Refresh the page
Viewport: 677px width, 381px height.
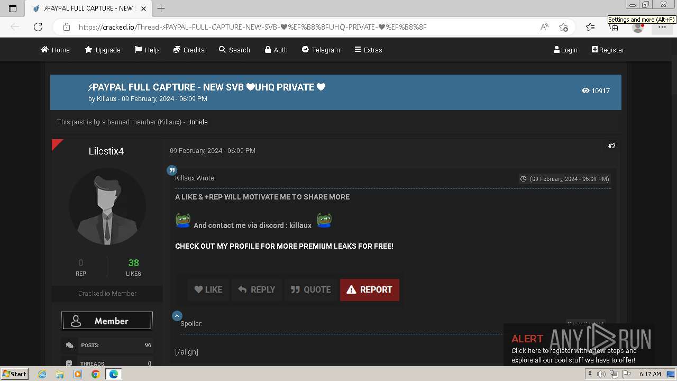[x=38, y=27]
